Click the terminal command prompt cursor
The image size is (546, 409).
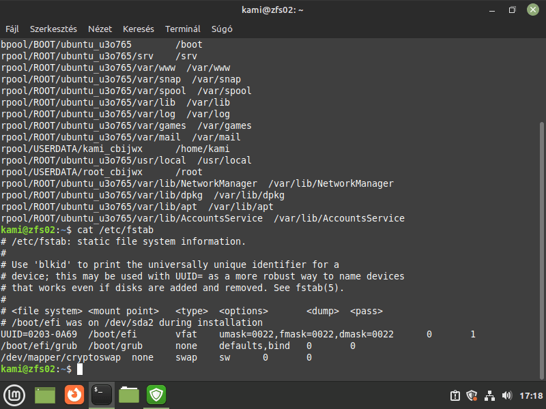pyautogui.click(x=80, y=368)
